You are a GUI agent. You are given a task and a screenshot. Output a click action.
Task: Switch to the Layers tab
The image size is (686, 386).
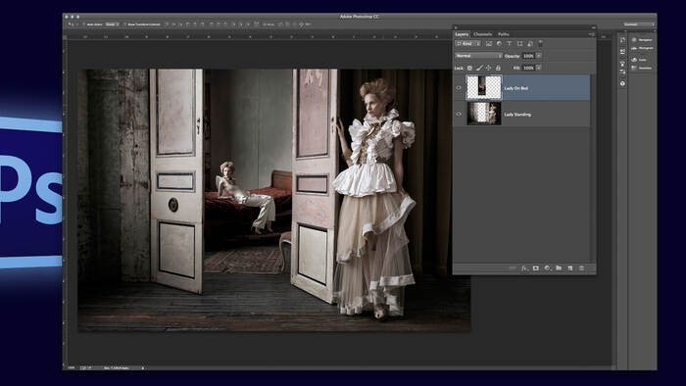(462, 34)
